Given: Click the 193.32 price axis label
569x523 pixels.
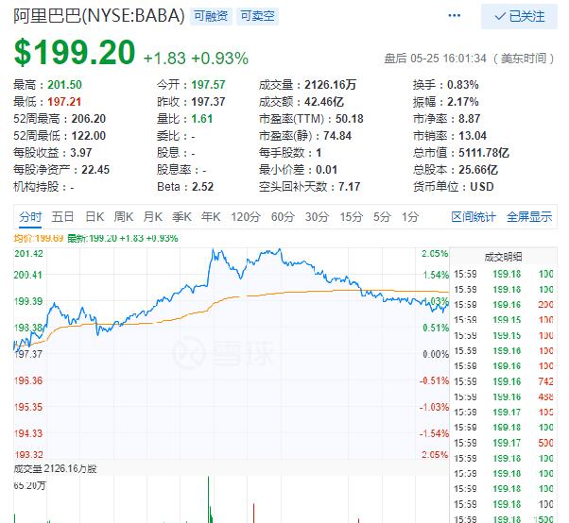Looking at the screenshot, I should pyautogui.click(x=28, y=454).
